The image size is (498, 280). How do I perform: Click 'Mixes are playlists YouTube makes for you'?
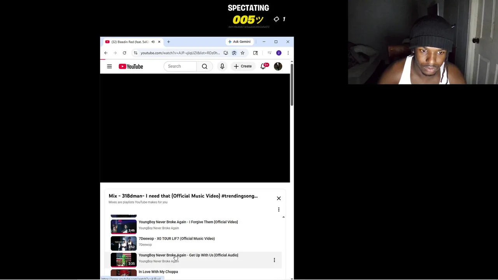pyautogui.click(x=138, y=202)
